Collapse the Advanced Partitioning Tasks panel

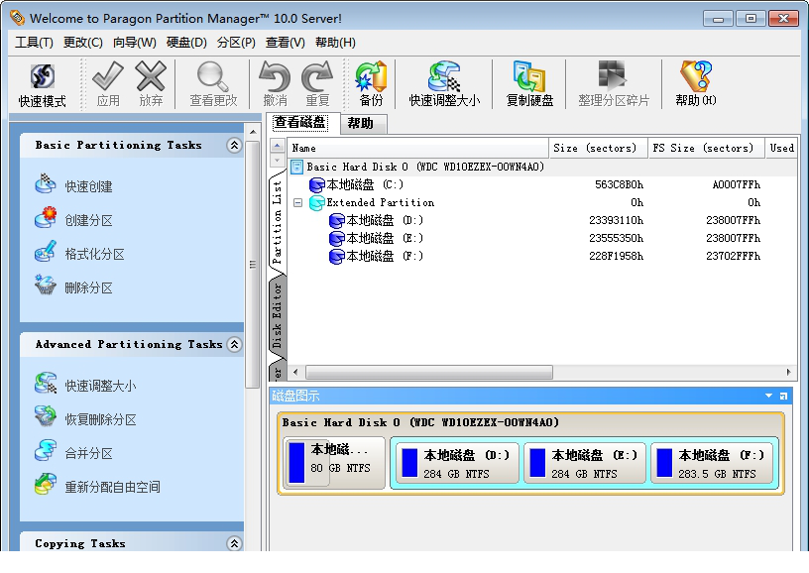pos(234,345)
